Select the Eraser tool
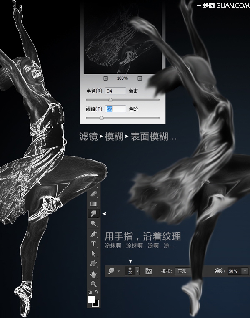Screen dimensions: 250x318 93,194
